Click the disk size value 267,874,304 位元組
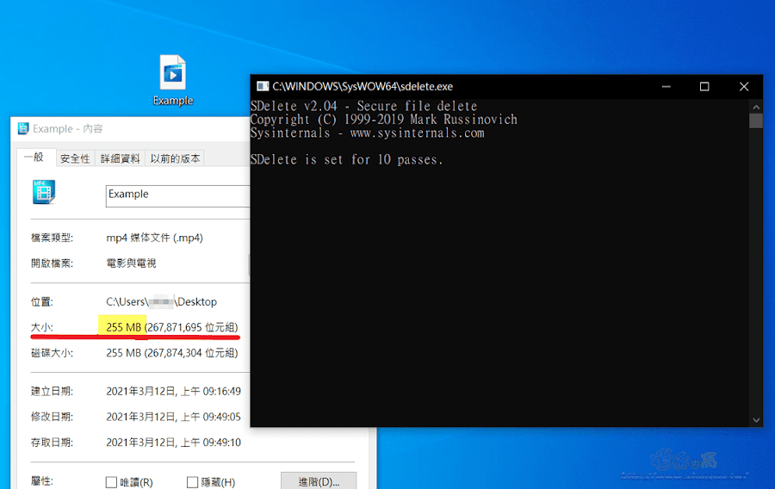 click(x=192, y=353)
